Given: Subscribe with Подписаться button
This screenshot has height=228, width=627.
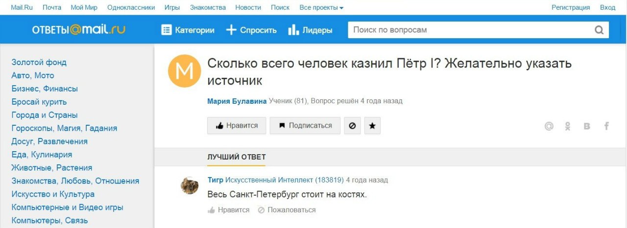Looking at the screenshot, I should click(305, 126).
